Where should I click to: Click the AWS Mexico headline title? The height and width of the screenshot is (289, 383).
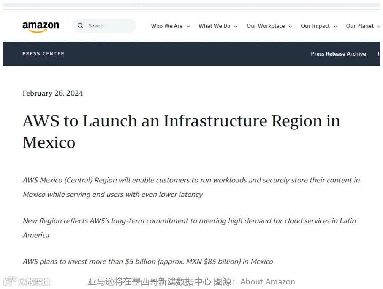pyautogui.click(x=181, y=132)
